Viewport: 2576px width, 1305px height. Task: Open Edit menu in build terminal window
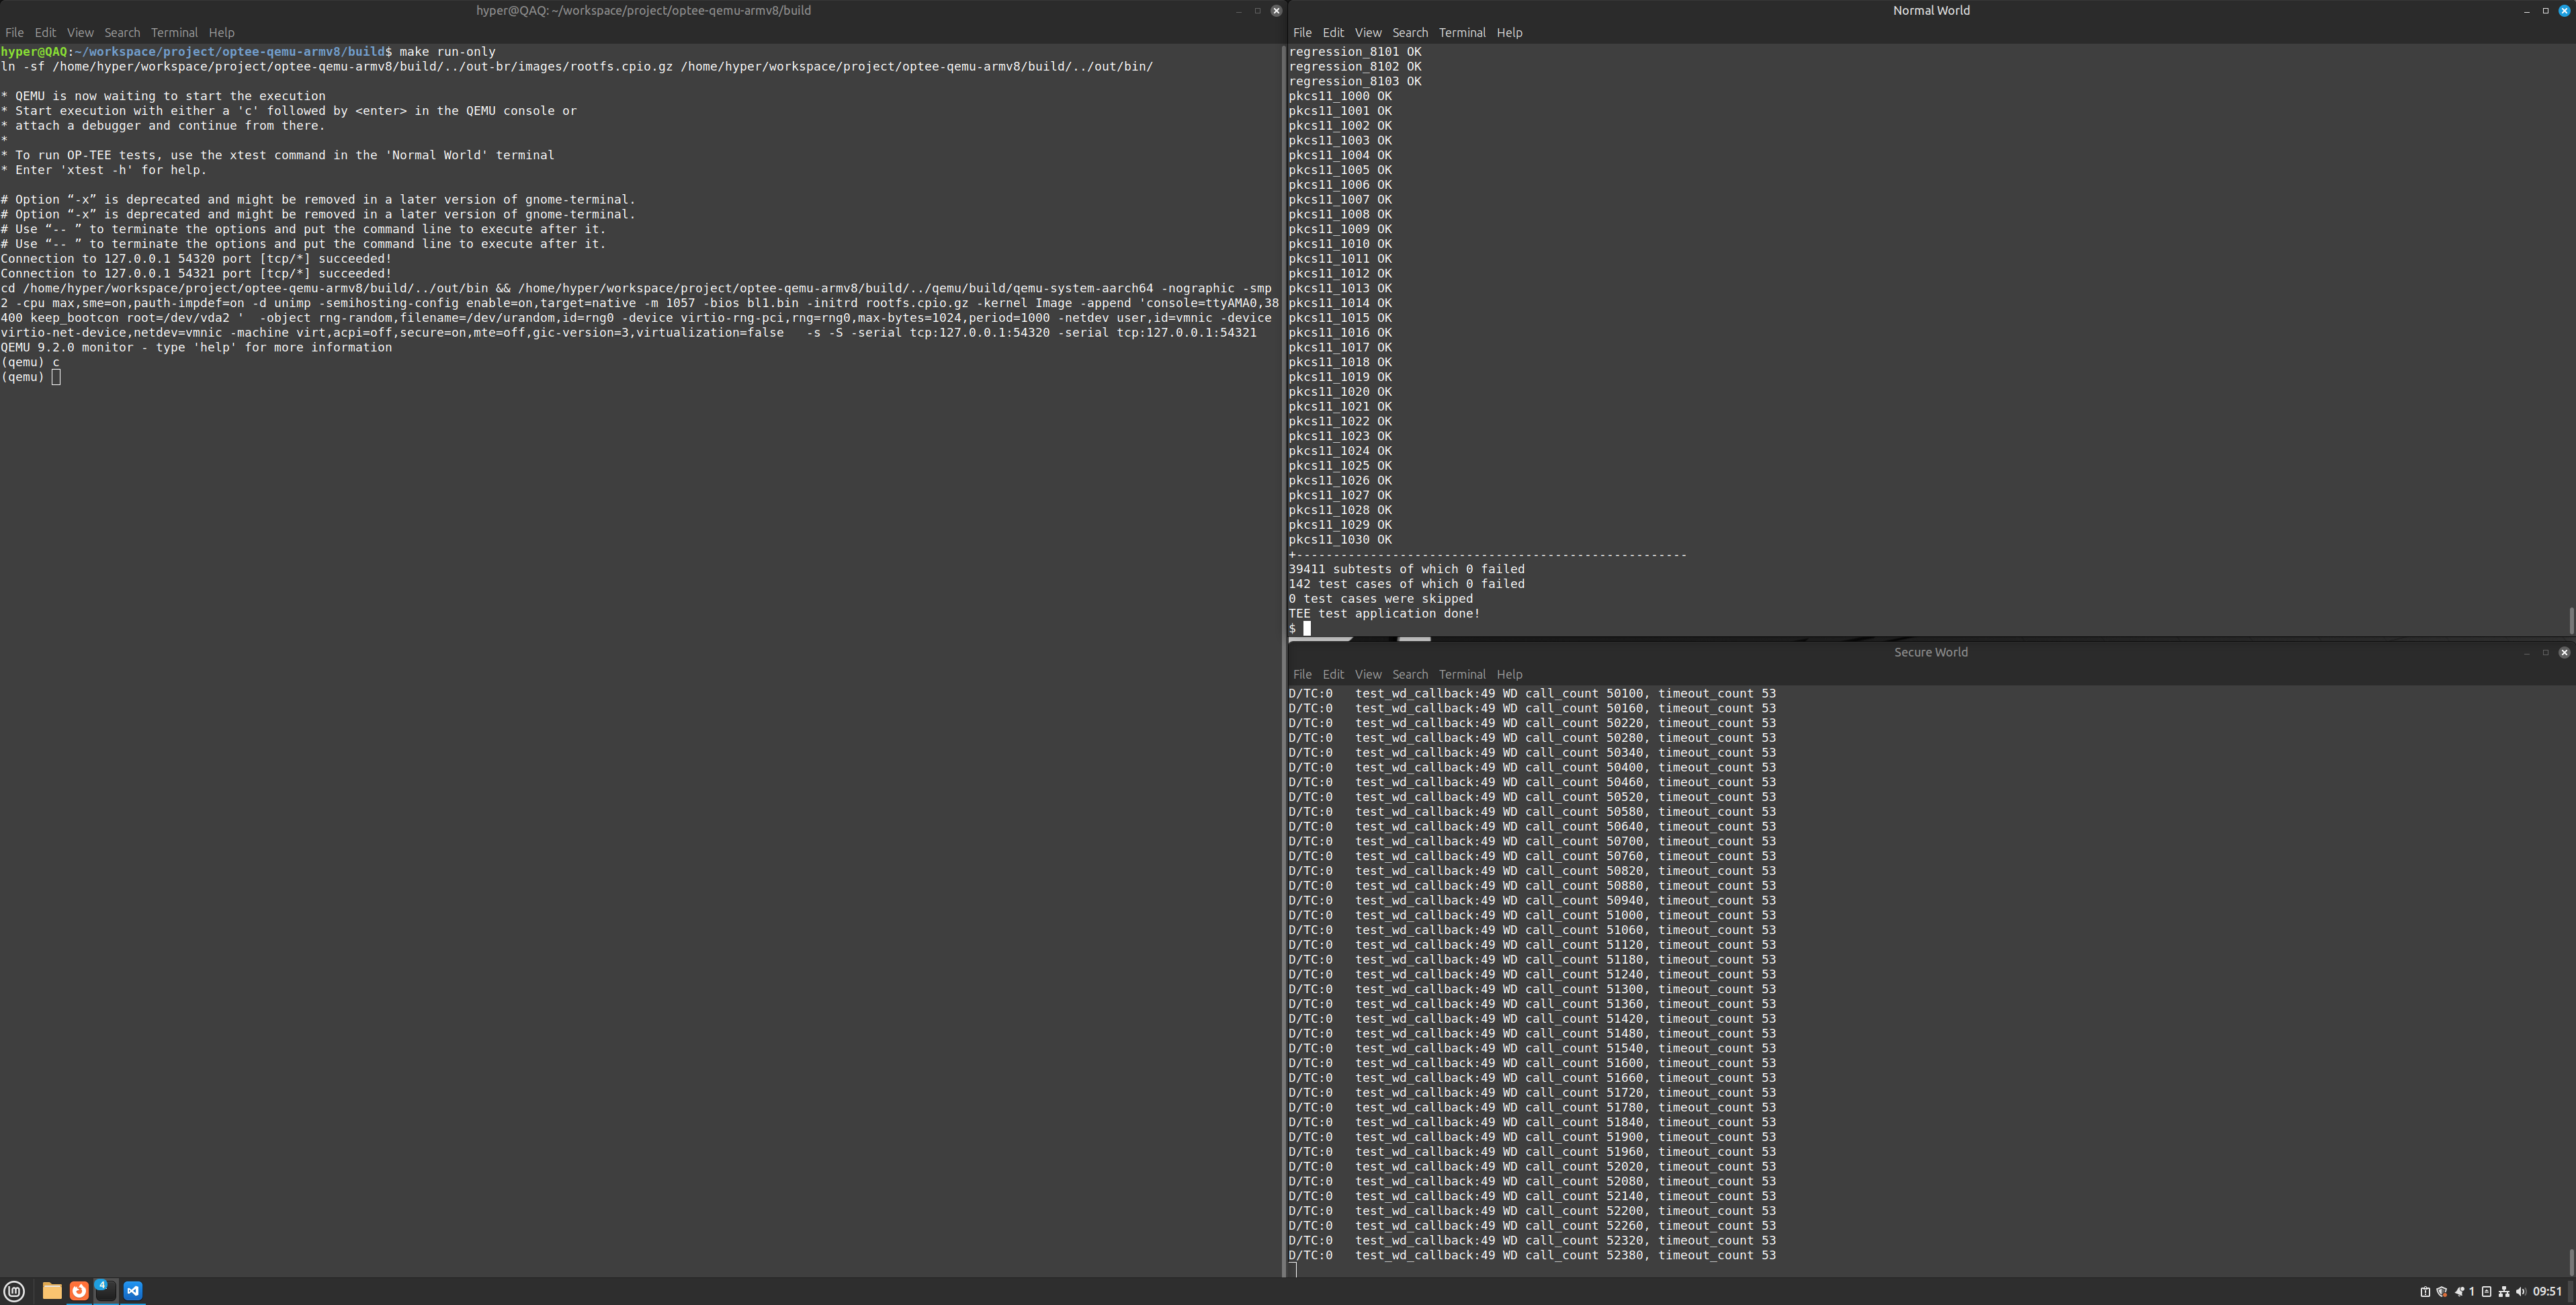pos(45,33)
